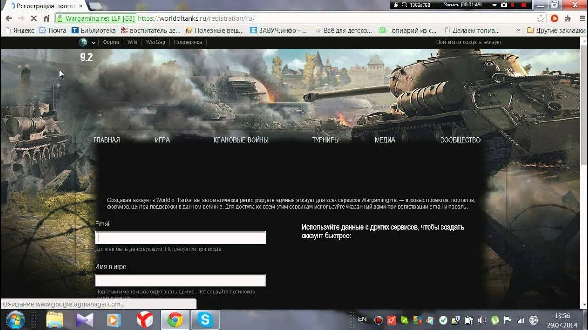Open the МЕДИА menu item
588x330 pixels.
click(385, 140)
